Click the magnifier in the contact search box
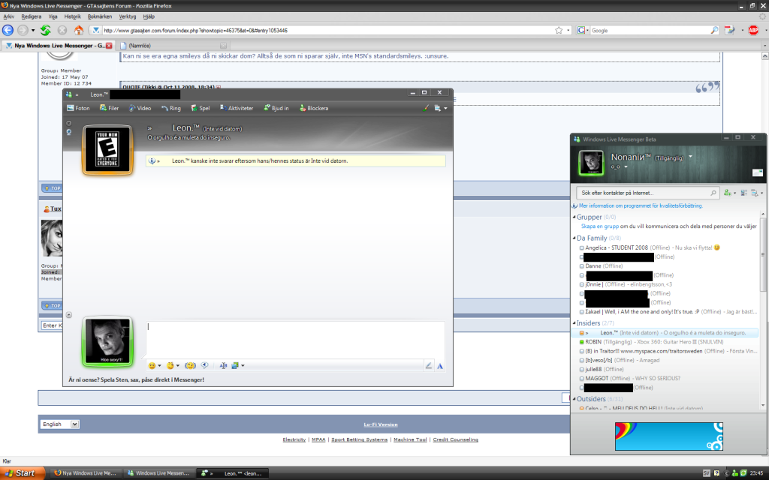This screenshot has width=769, height=480. click(713, 193)
